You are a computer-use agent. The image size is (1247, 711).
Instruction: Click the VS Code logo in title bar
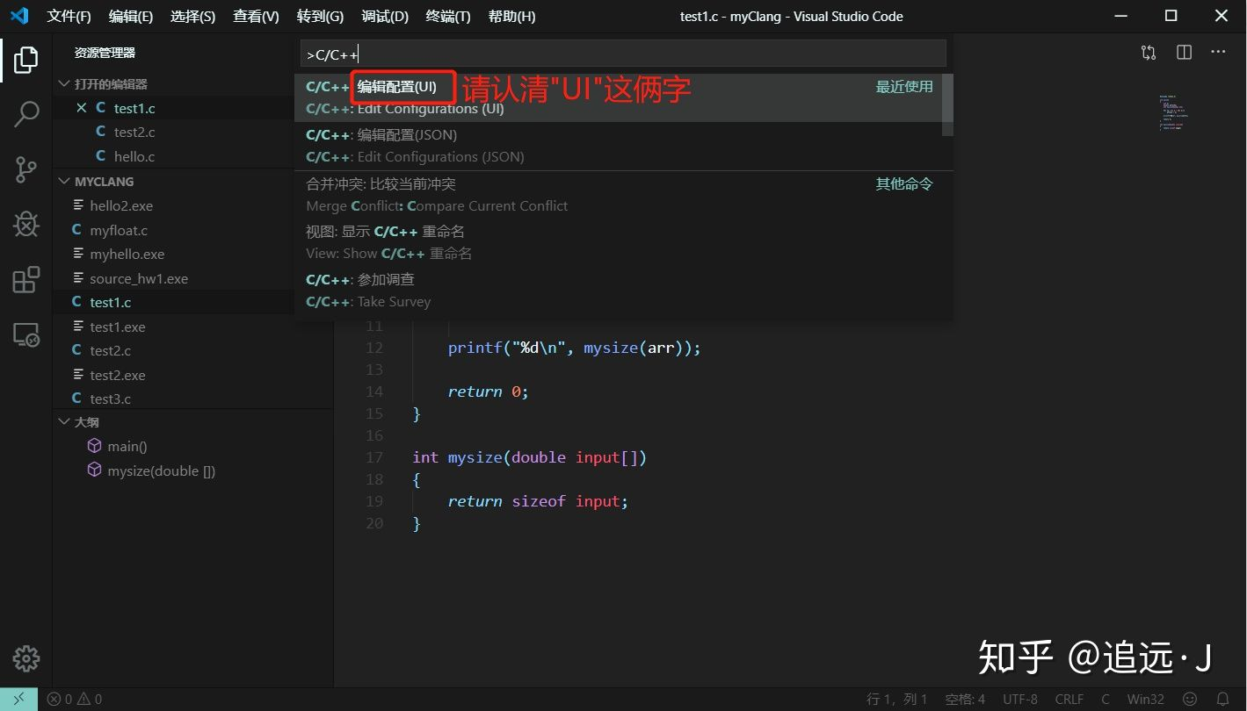(19, 16)
